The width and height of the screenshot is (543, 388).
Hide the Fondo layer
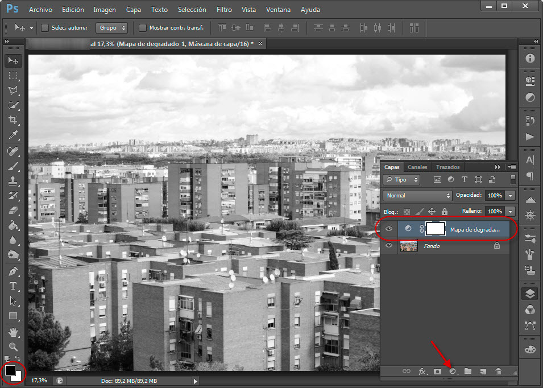[388, 245]
